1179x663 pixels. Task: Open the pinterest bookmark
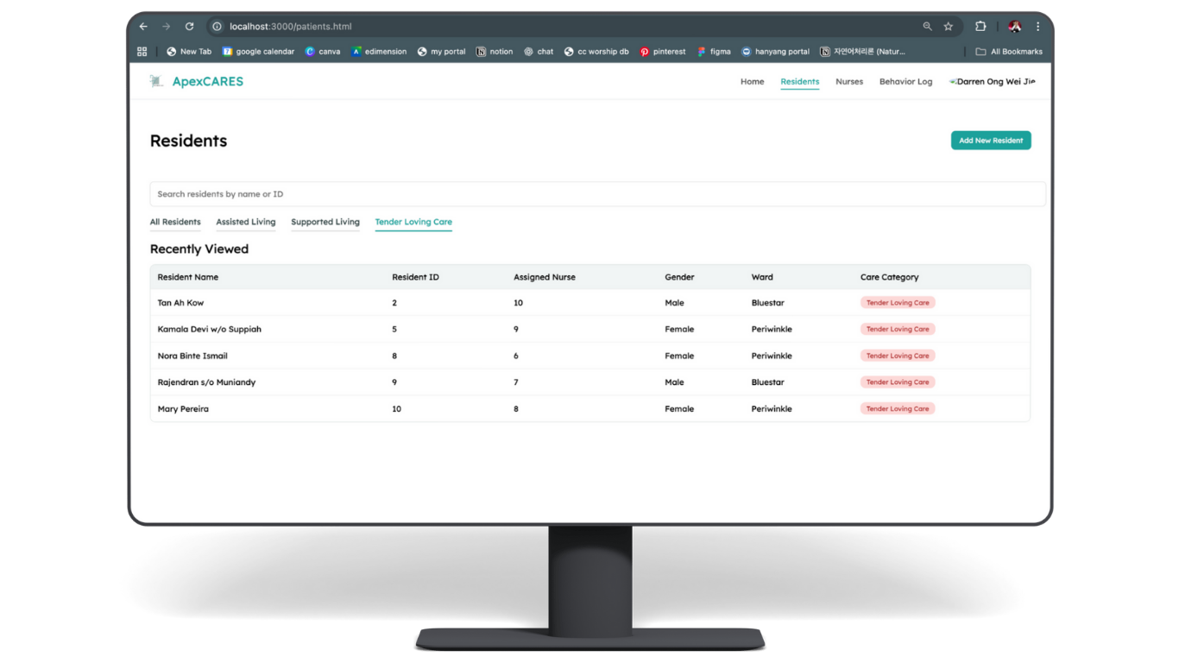click(x=662, y=52)
